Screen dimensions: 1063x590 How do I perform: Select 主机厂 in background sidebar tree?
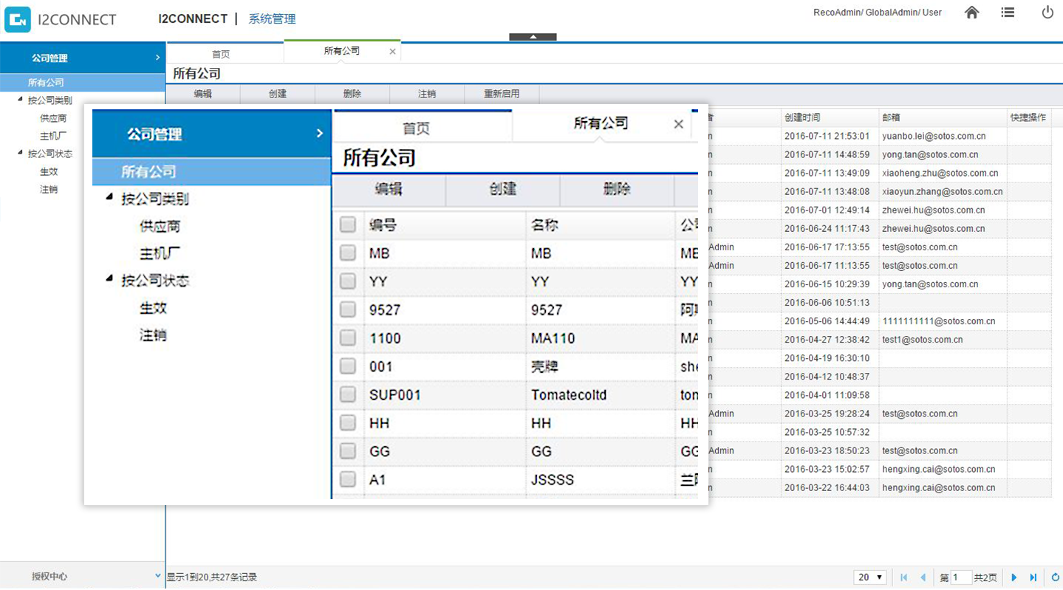tap(53, 136)
